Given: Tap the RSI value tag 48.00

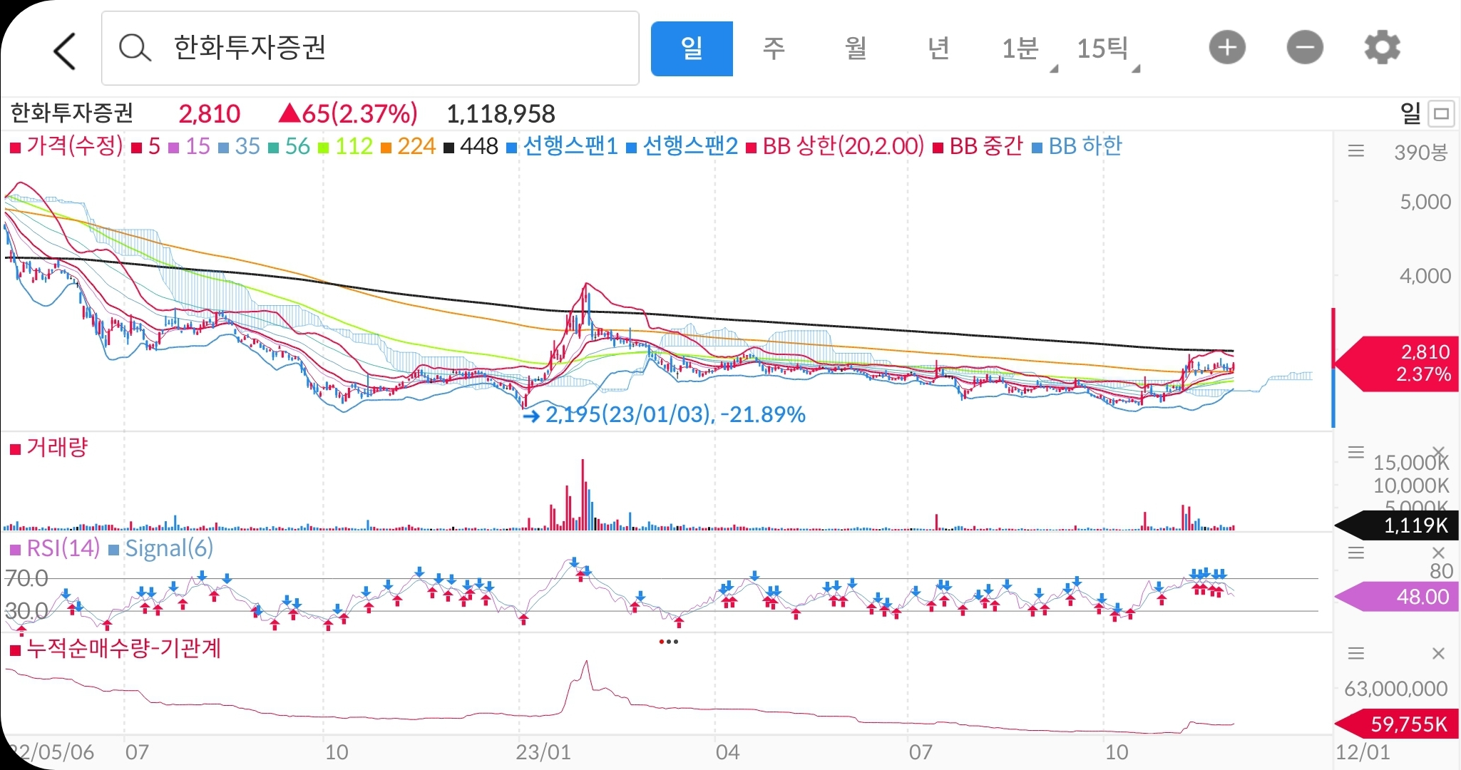Looking at the screenshot, I should tap(1398, 597).
